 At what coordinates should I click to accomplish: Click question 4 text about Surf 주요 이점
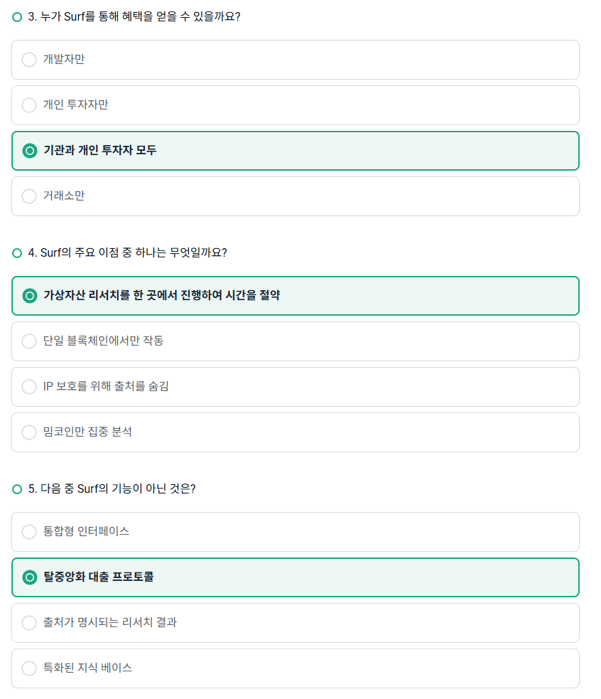pos(127,252)
